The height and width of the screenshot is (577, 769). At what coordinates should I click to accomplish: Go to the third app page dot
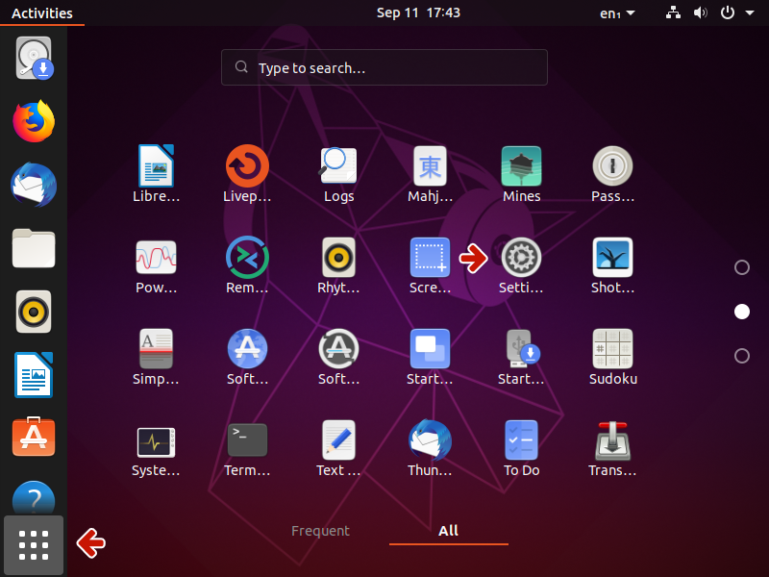[x=741, y=356]
